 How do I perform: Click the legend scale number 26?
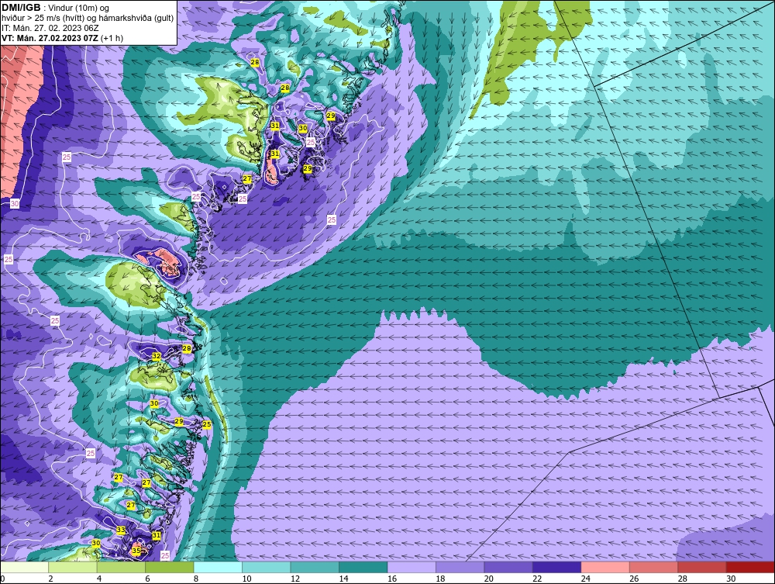pos(634,579)
